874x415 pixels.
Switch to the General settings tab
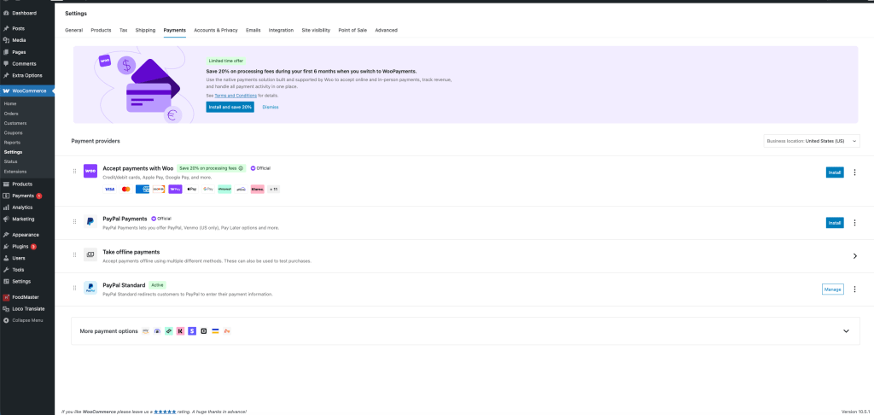tap(73, 30)
